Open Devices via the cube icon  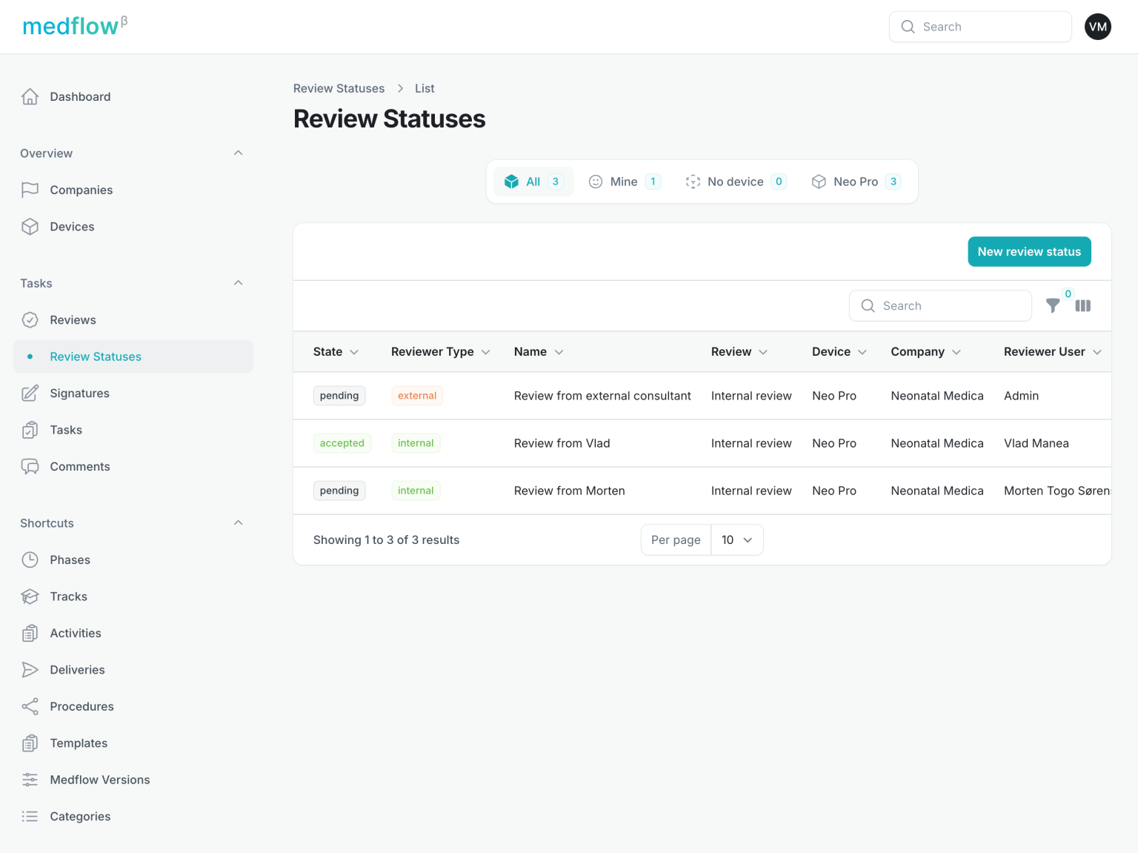[x=30, y=227]
